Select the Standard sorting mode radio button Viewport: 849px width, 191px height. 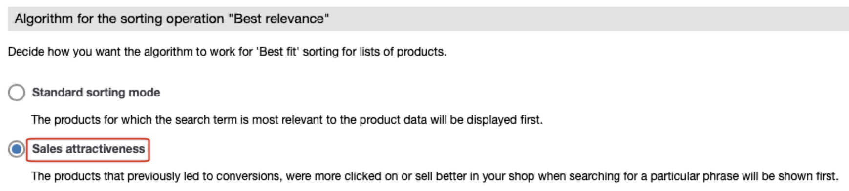coord(17,93)
